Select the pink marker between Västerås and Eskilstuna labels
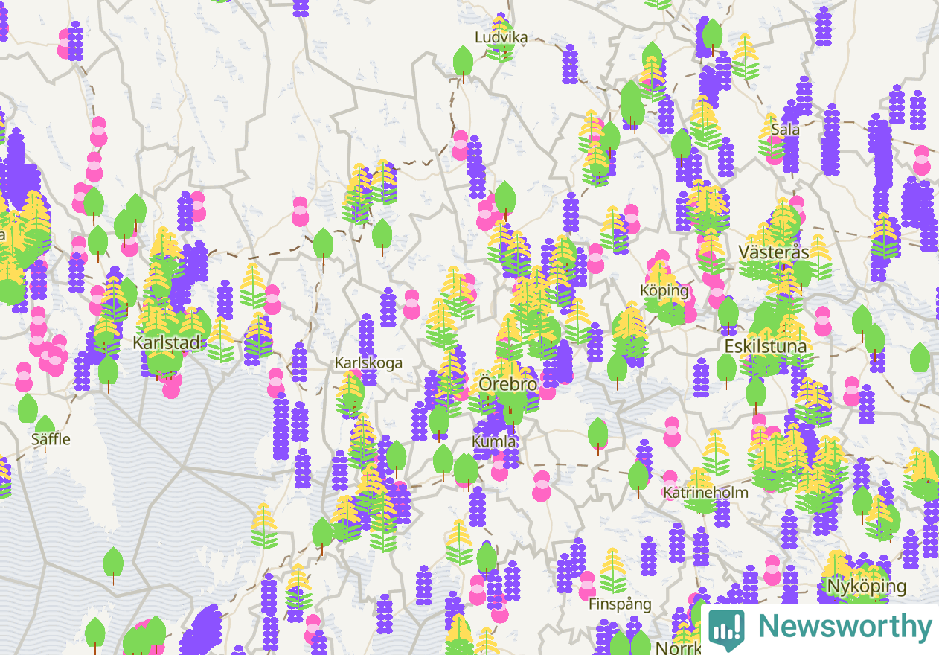Viewport: 939px width, 655px height. pos(822,322)
